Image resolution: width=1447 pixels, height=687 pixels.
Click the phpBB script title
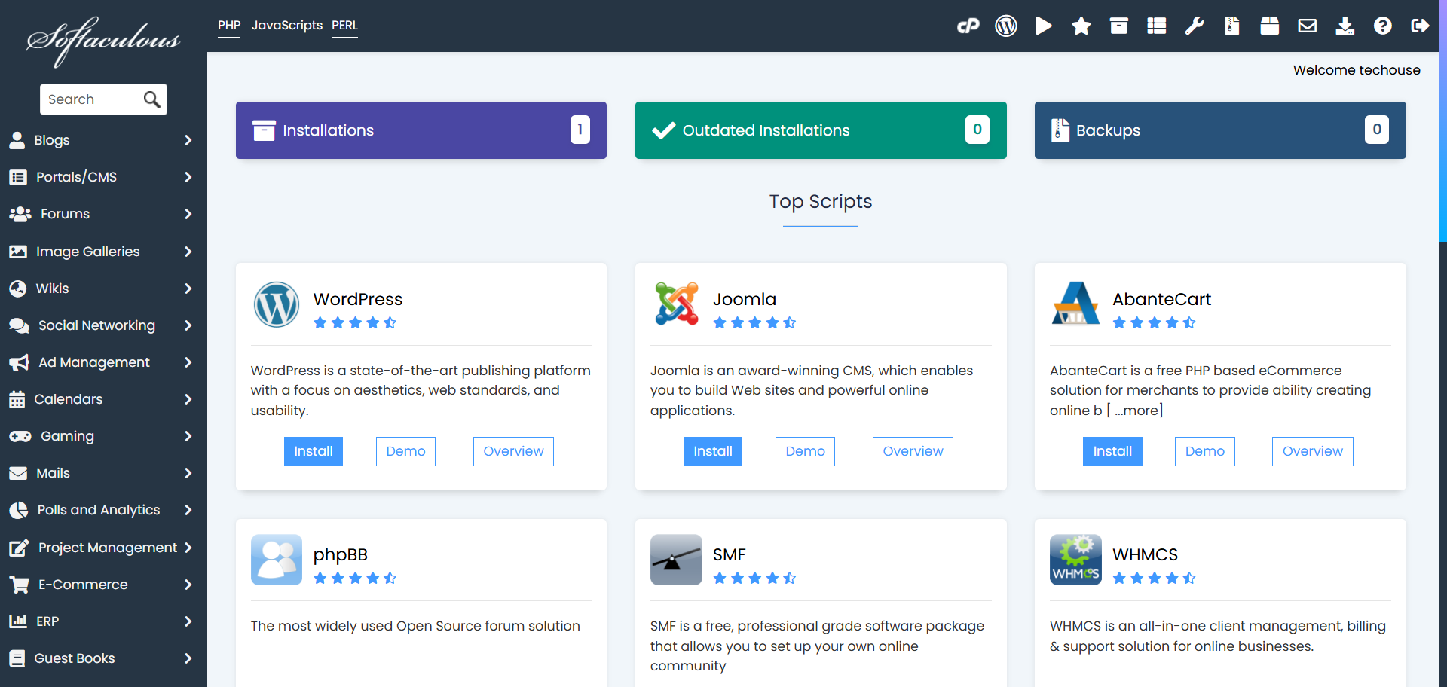click(x=341, y=554)
